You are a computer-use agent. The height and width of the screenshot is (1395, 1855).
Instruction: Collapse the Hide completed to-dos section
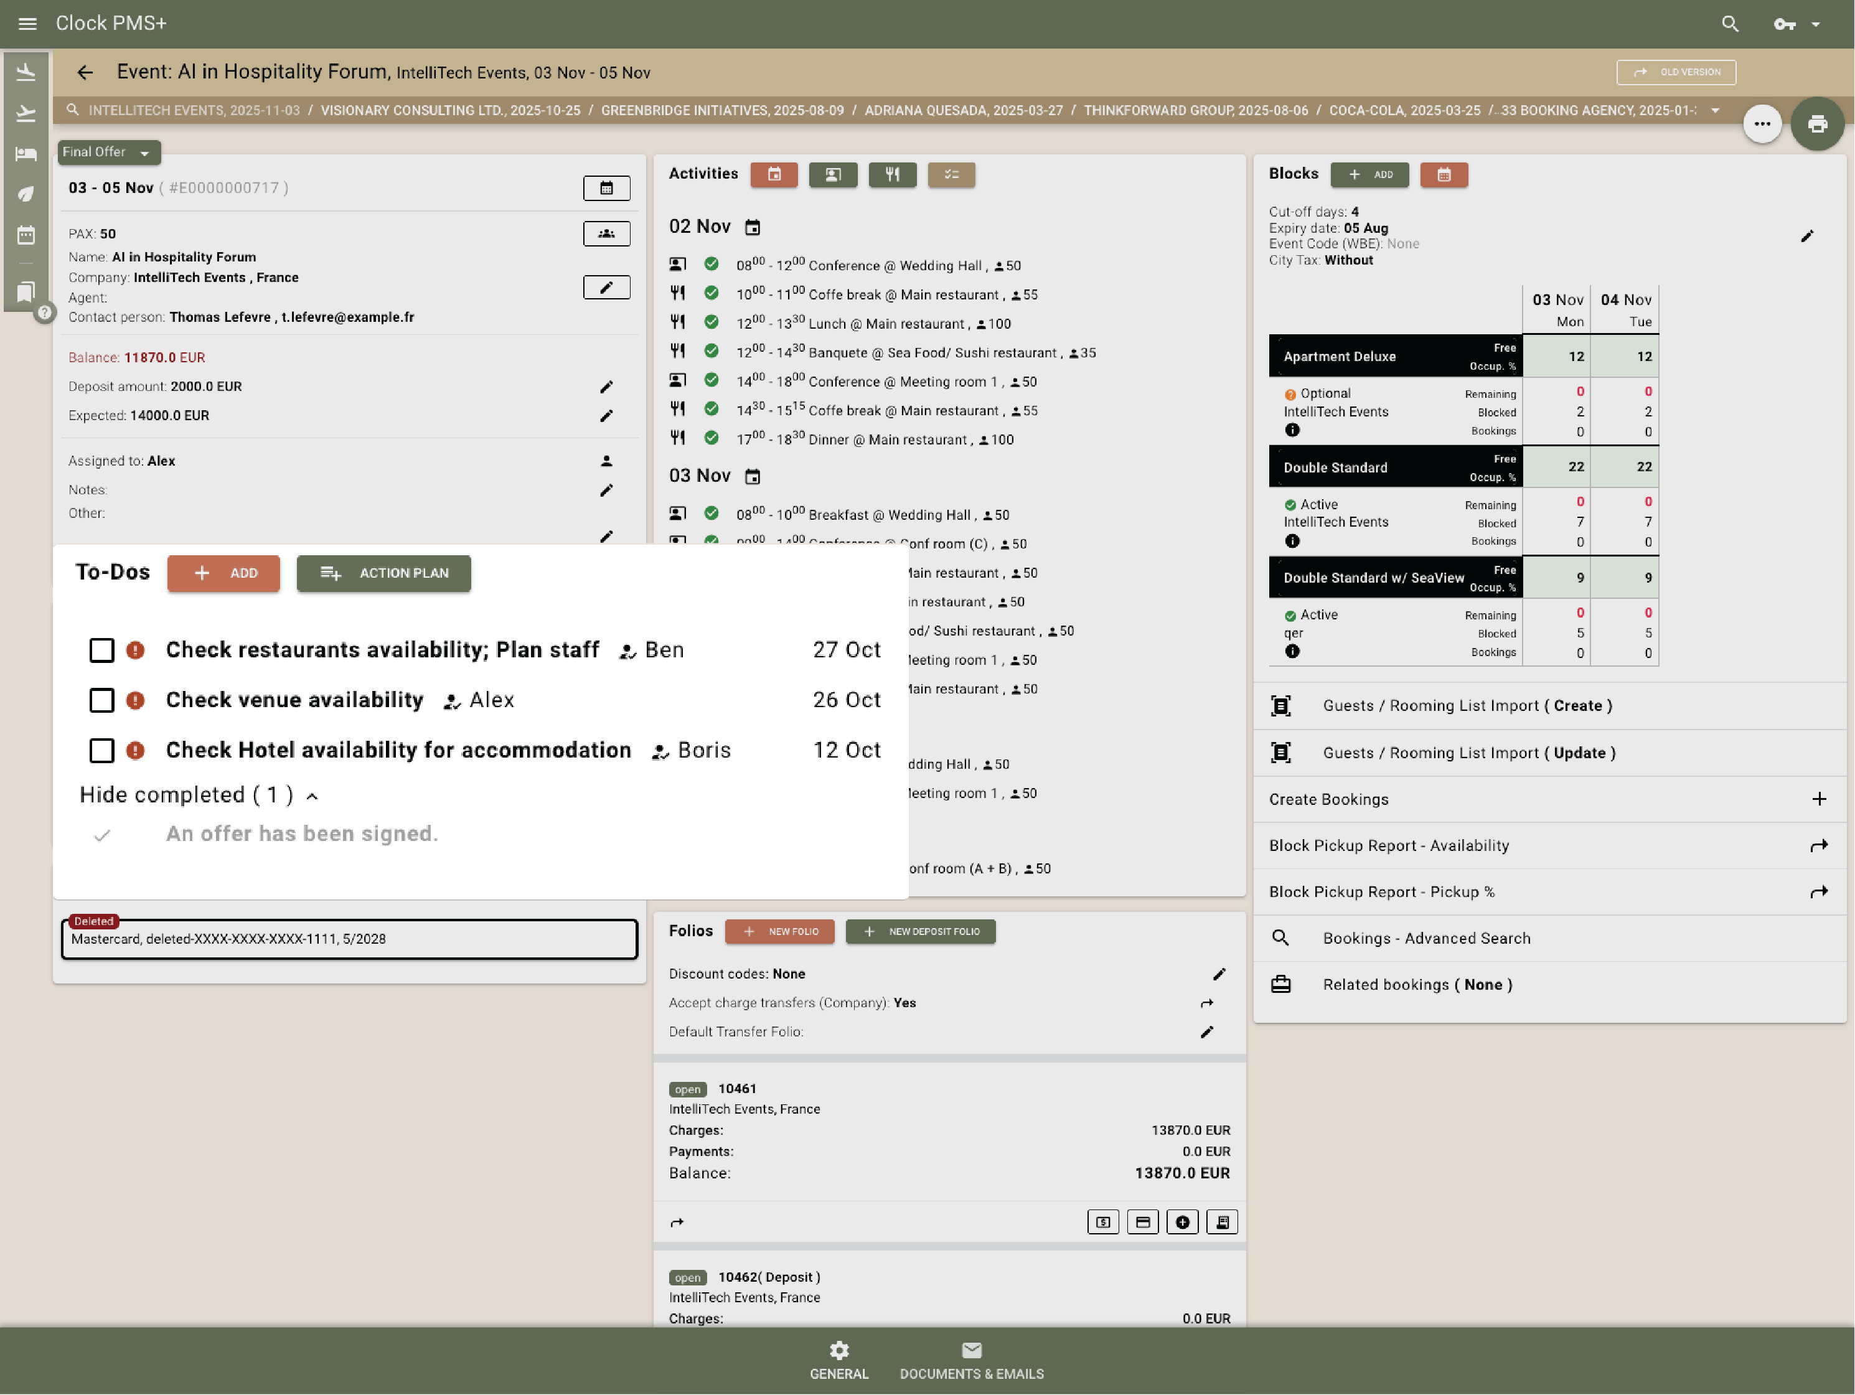(x=313, y=795)
